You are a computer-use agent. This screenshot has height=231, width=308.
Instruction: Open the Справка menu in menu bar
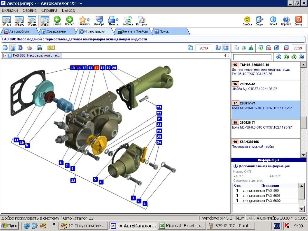(49, 10)
